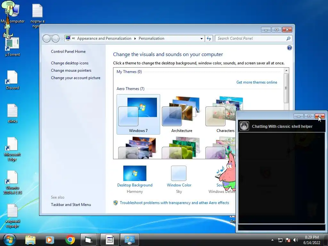Screen dimensions: 328x246
Task: Open Change your account picture link
Action: coord(76,78)
